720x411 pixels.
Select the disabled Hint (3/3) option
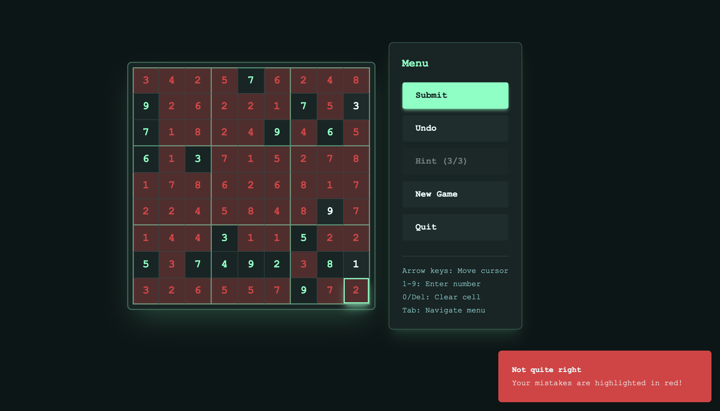pyautogui.click(x=455, y=161)
